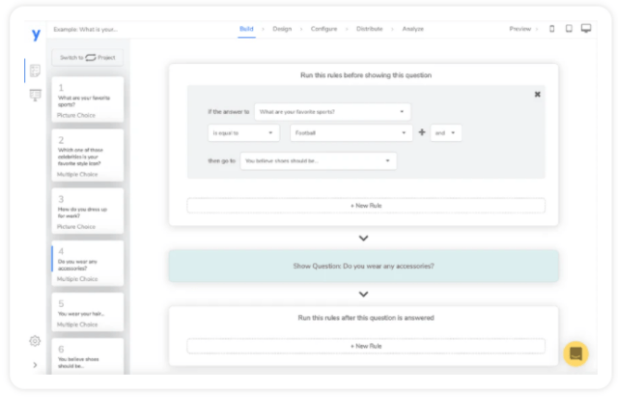The image size is (618, 397).
Task: Open the yellow chat support bubble
Action: click(x=576, y=353)
